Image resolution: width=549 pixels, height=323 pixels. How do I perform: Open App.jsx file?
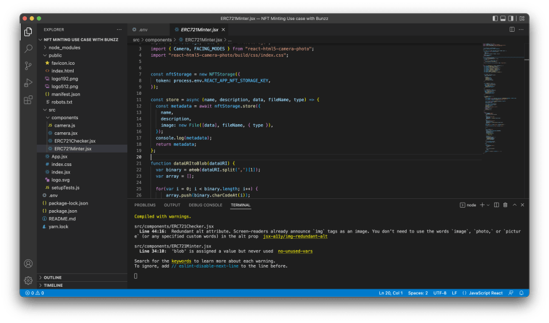tap(82, 157)
